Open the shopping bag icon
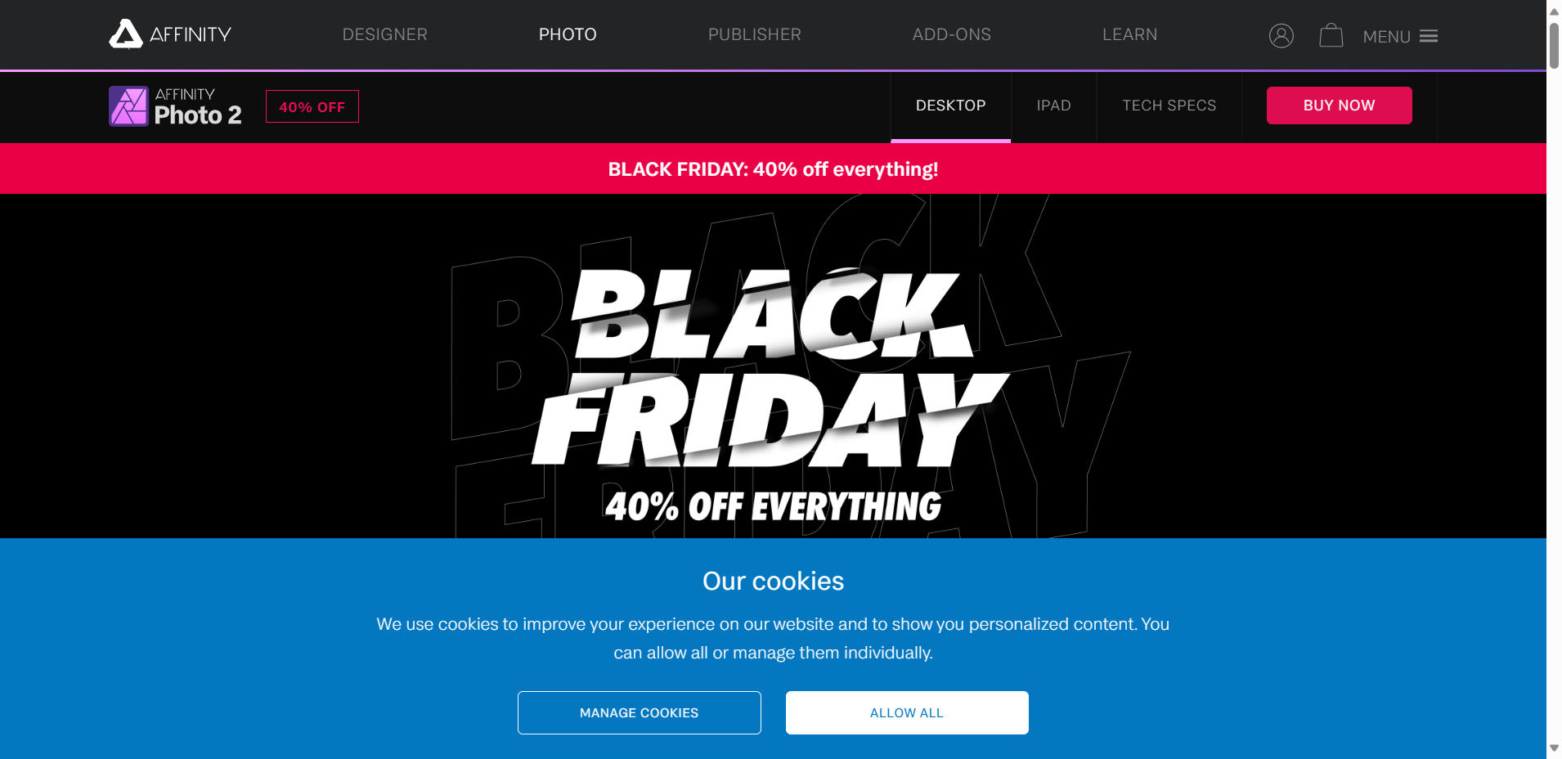This screenshot has height=759, width=1562. coord(1331,36)
